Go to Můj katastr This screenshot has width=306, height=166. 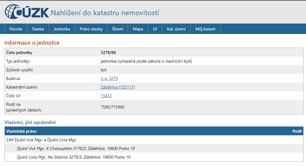pos(205,29)
